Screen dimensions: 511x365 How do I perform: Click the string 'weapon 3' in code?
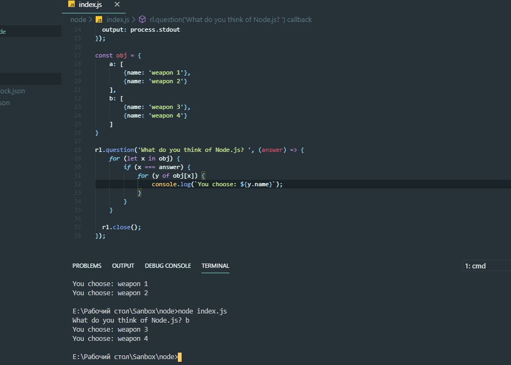[x=166, y=107]
